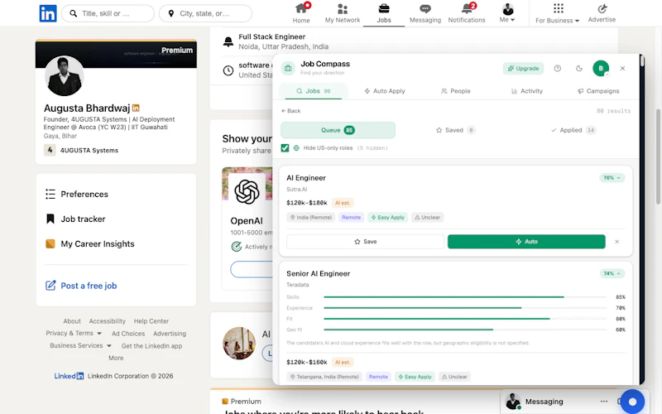Click the Job Compass panel scrollbar

(642, 61)
